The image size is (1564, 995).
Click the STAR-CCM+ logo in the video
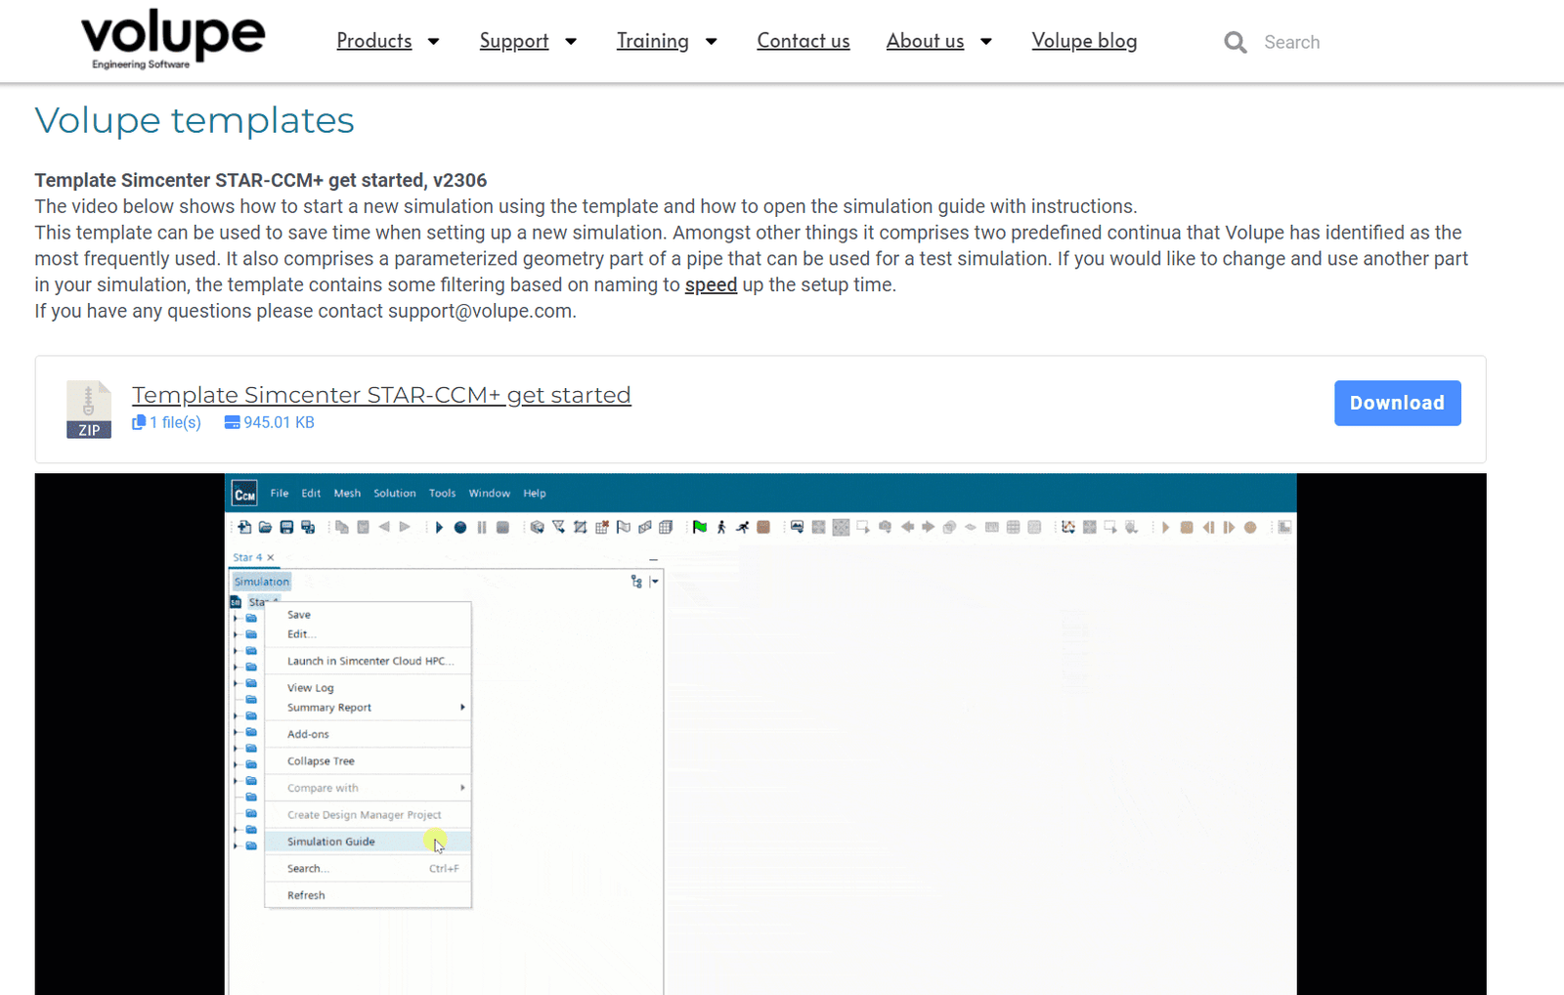(x=244, y=495)
